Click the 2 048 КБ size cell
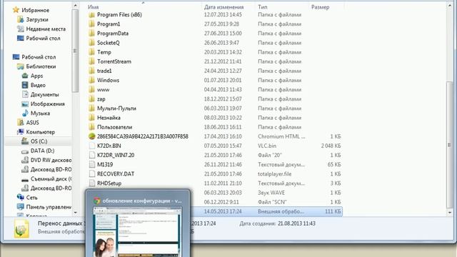Viewport: 457px width, 257px height. click(331, 146)
